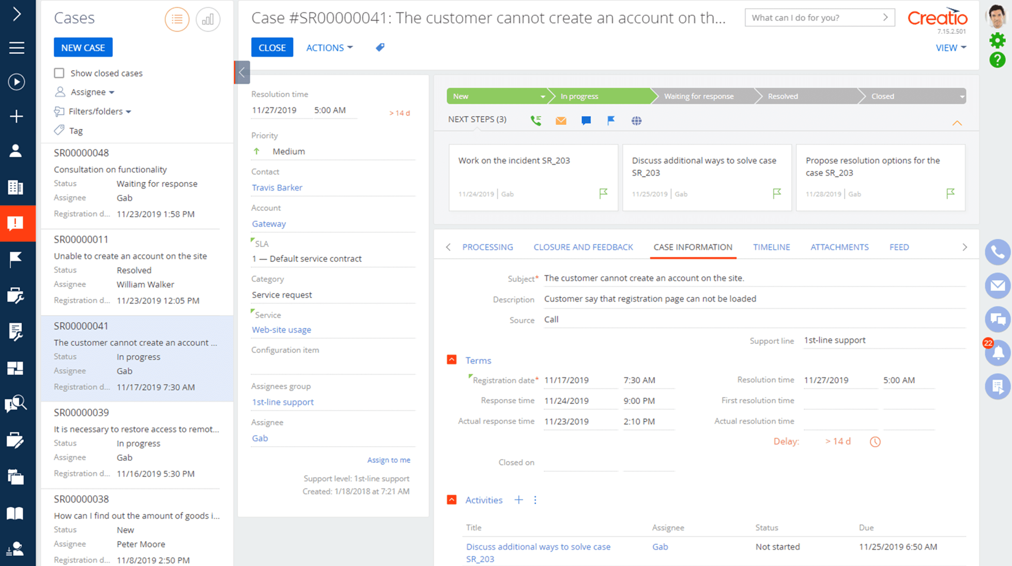Open the Travis Barker contact link
Viewport: 1012px width, 566px height.
pos(277,187)
